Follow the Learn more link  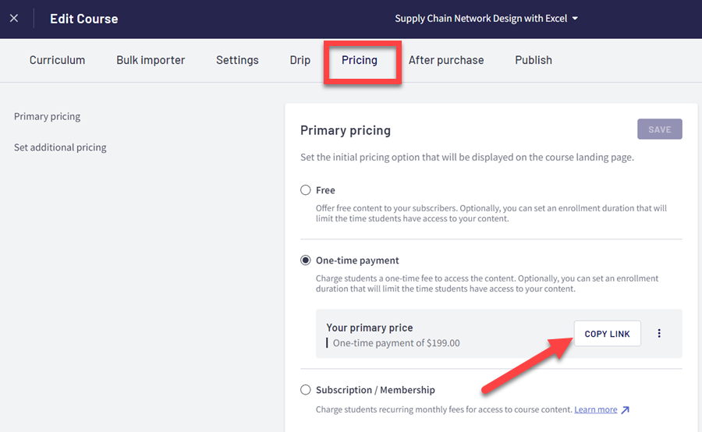(596, 410)
